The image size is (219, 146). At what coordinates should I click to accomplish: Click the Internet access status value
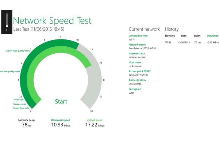pos(137,57)
